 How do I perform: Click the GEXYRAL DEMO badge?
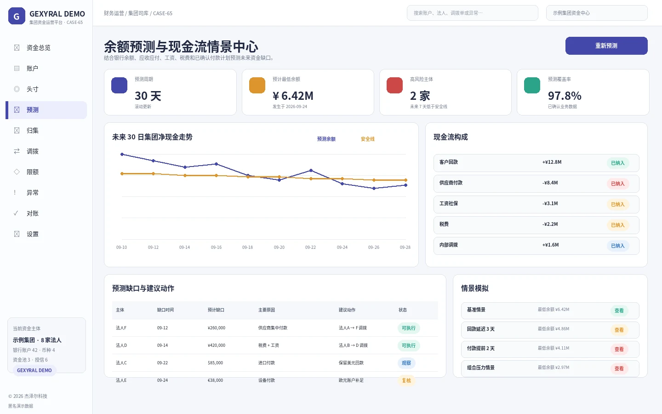(x=34, y=370)
